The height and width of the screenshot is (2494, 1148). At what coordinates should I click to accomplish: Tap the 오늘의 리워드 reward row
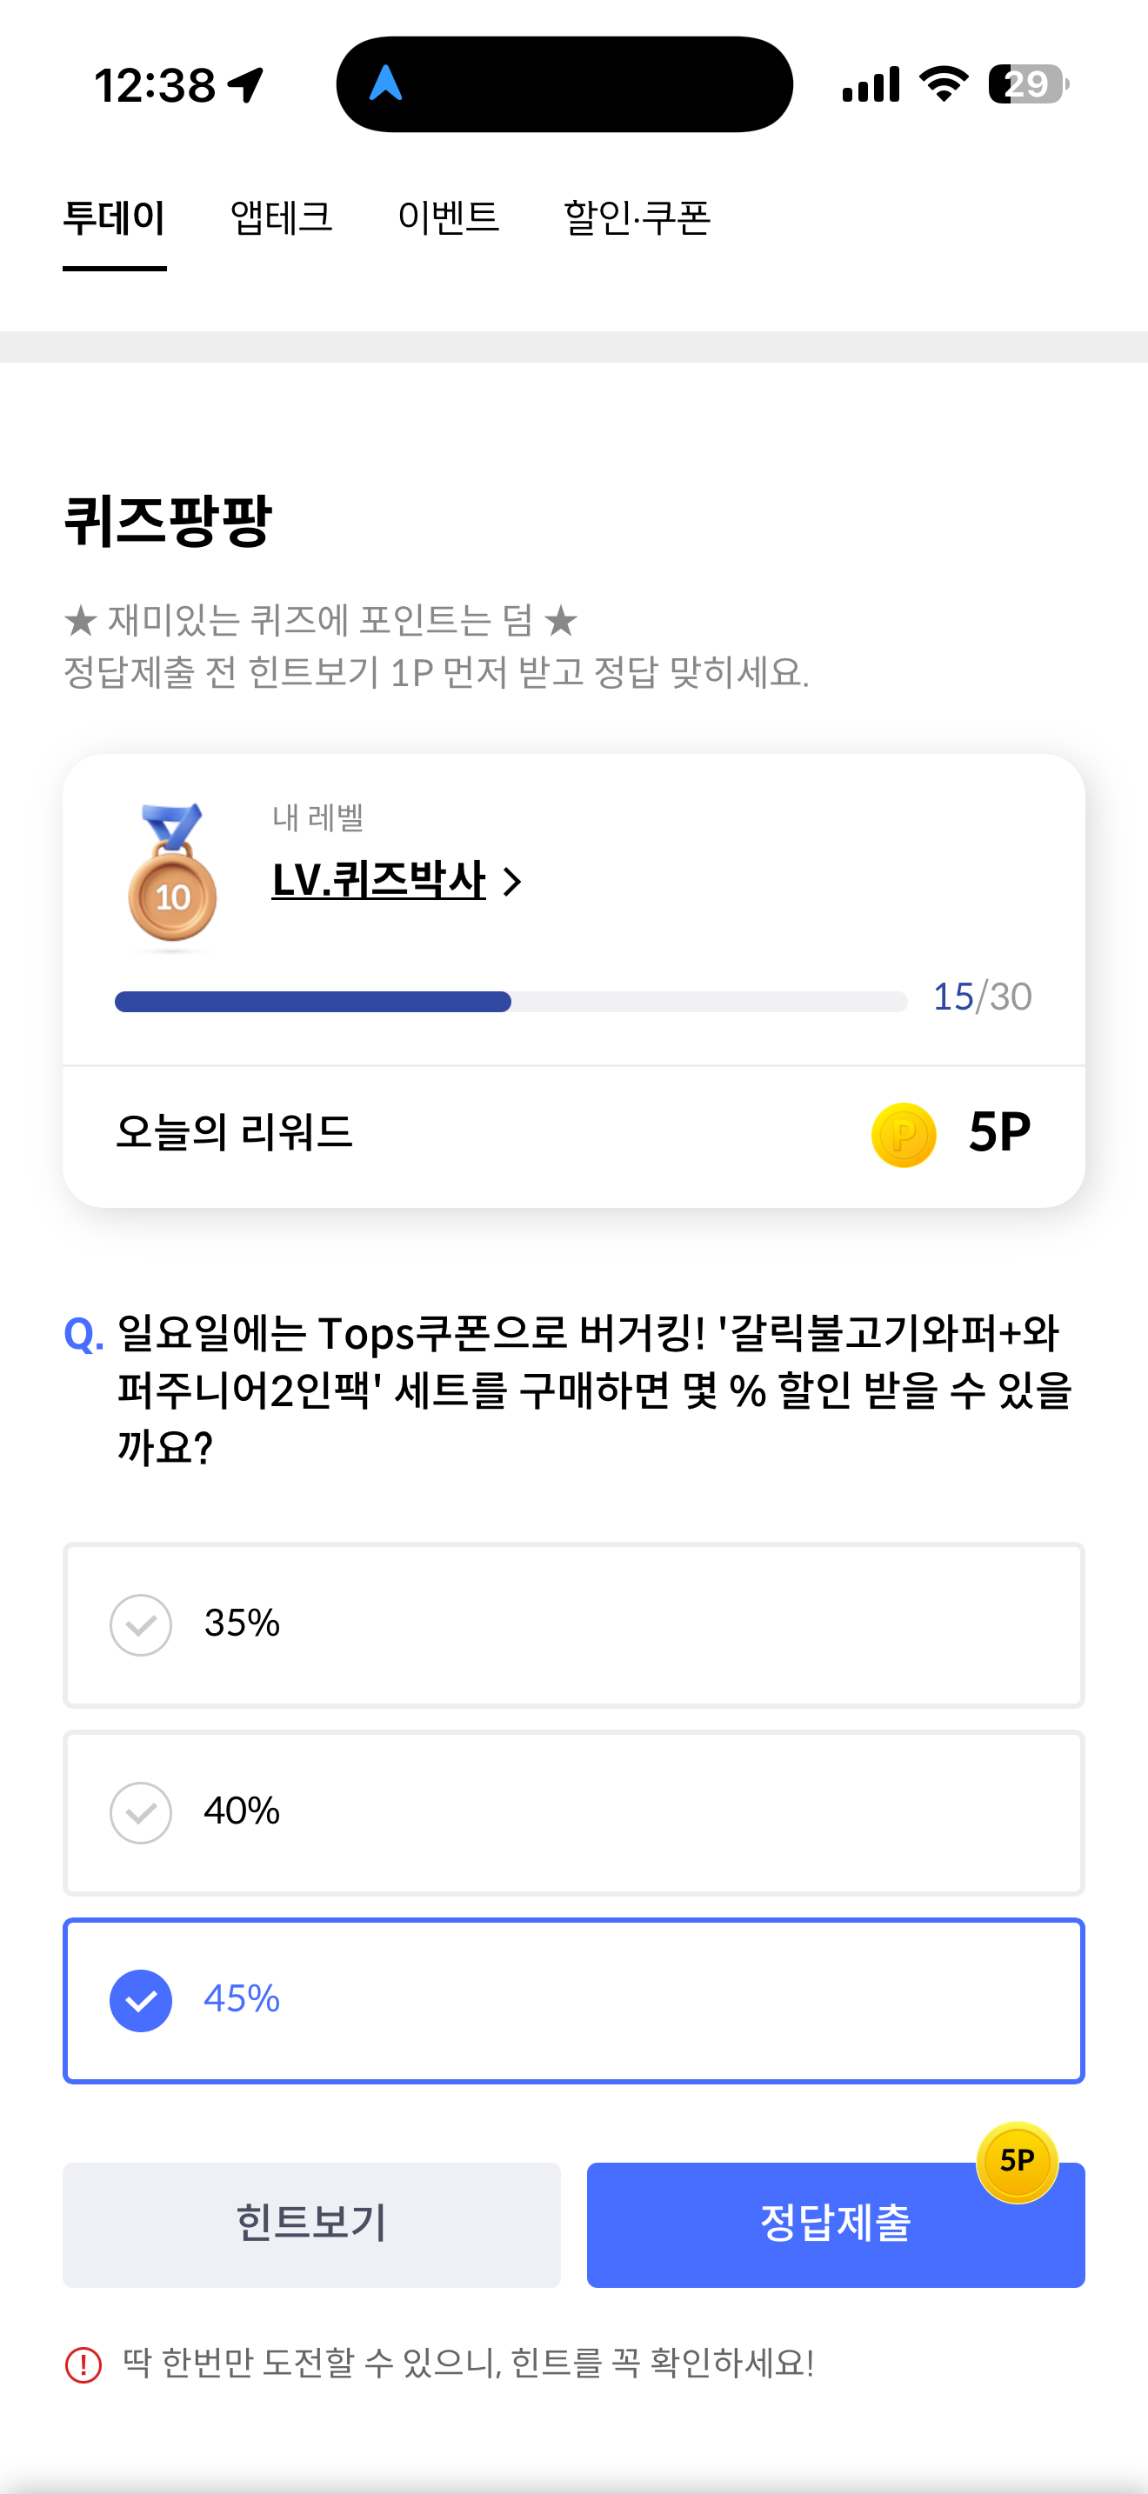(x=574, y=1135)
